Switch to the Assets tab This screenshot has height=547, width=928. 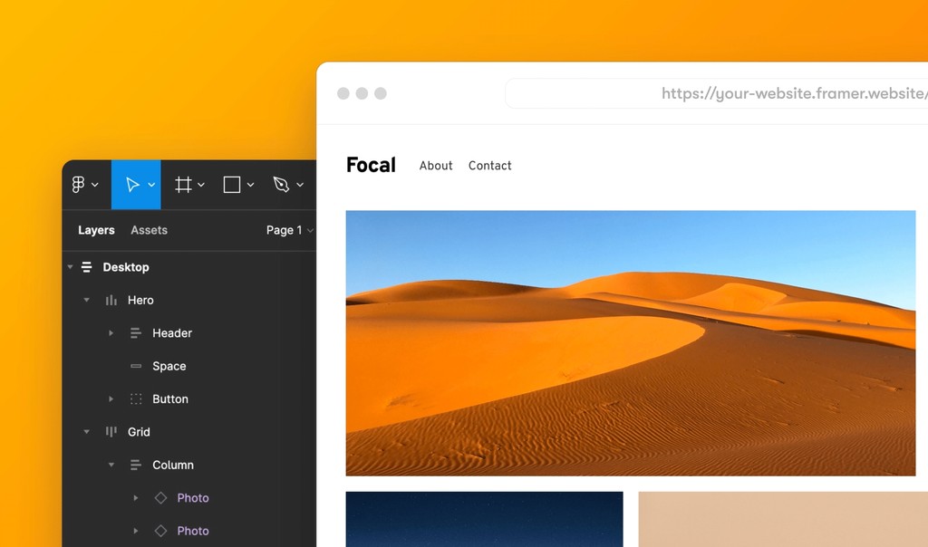click(x=150, y=230)
